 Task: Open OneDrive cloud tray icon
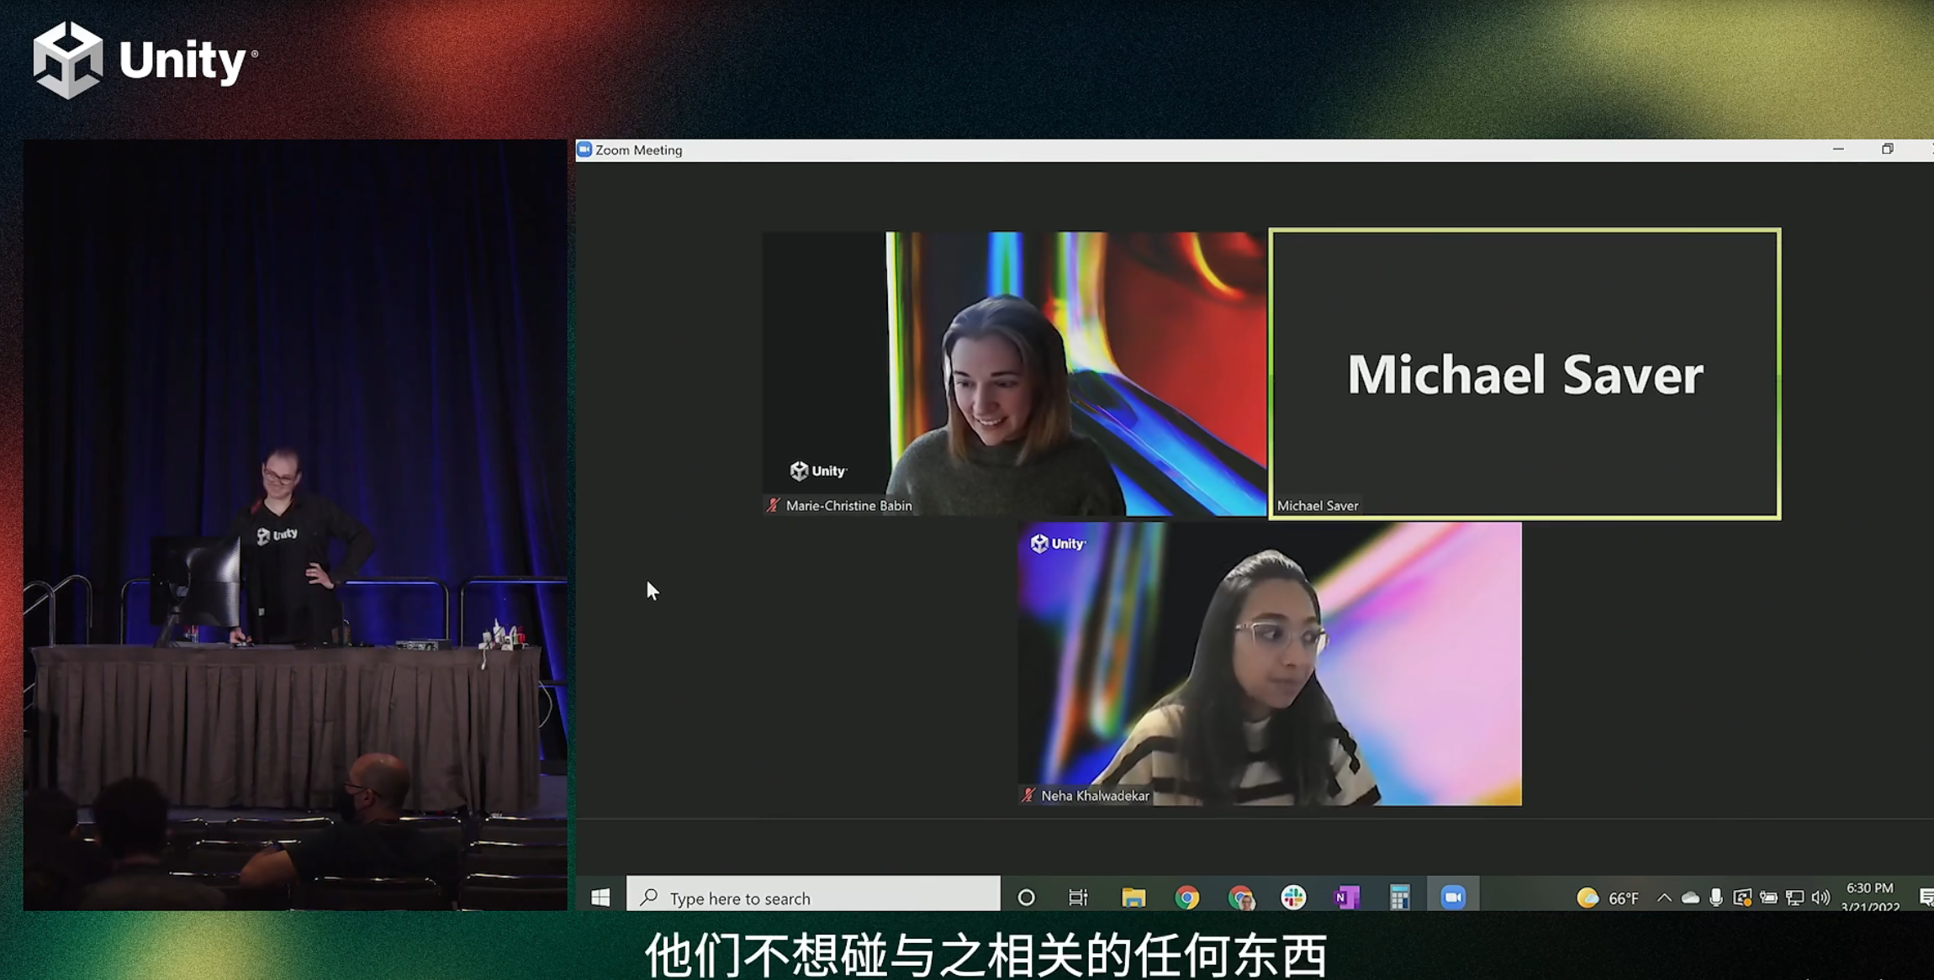[1690, 898]
